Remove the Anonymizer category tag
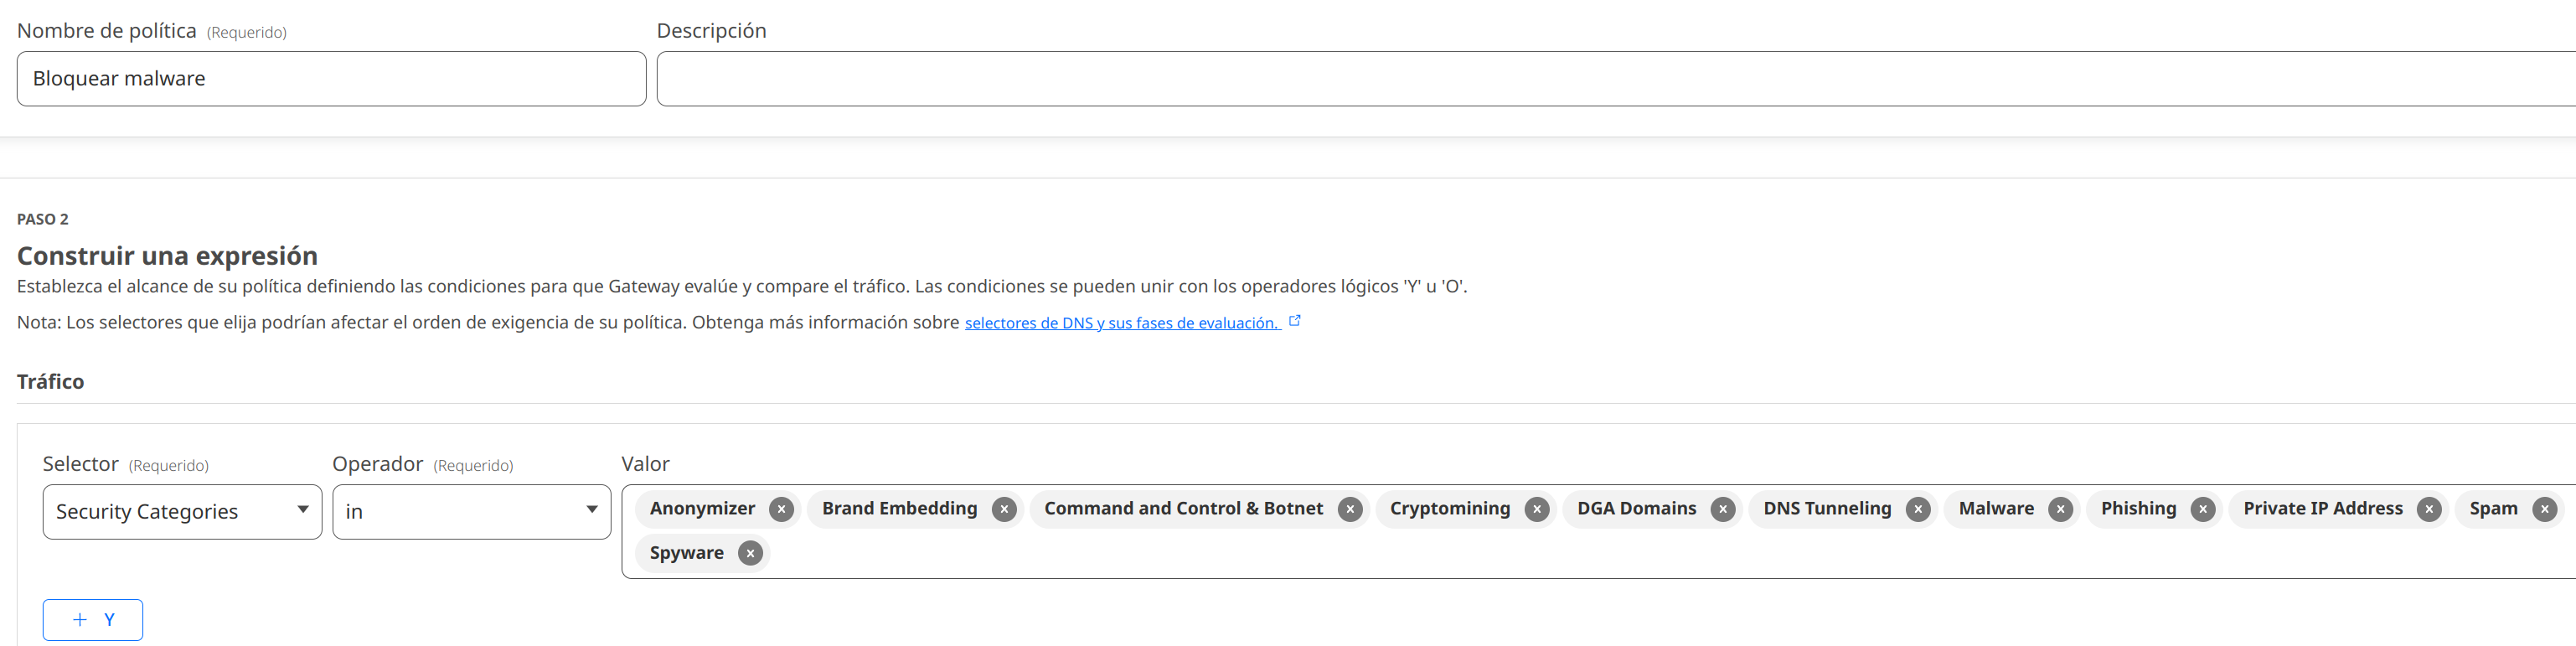The width and height of the screenshot is (2576, 646). pos(781,509)
